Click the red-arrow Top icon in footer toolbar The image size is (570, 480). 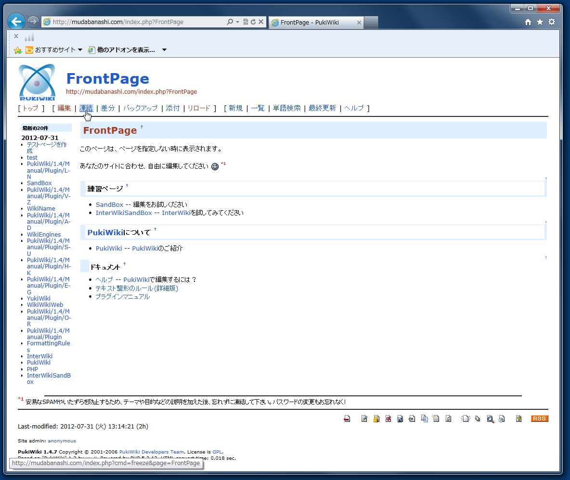[347, 419]
